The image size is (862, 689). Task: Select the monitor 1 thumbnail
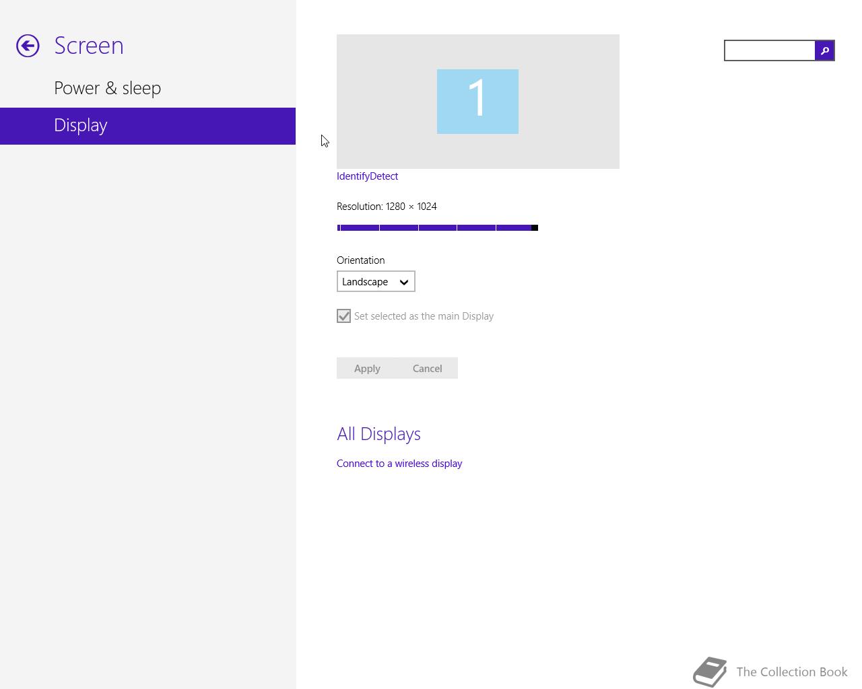pos(477,102)
